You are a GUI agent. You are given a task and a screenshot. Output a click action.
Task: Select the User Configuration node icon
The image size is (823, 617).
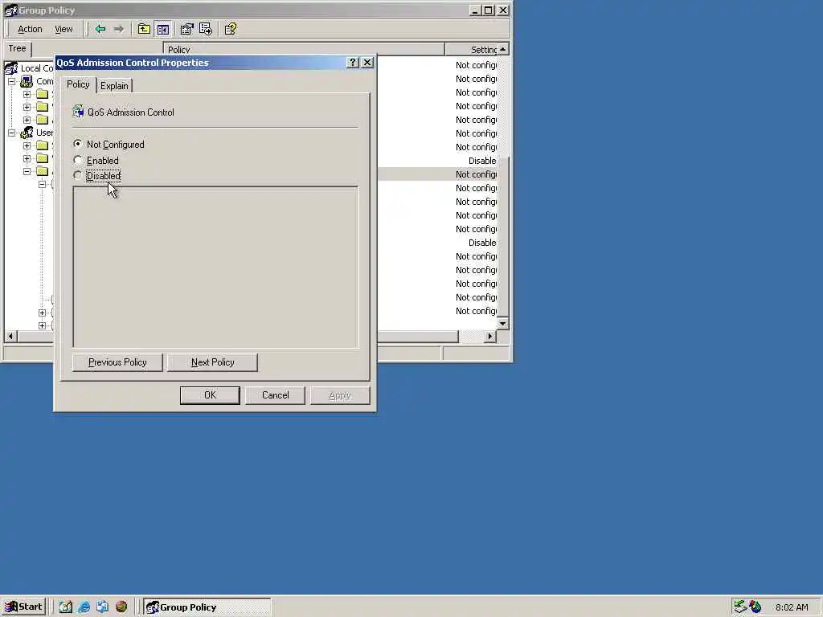pos(27,133)
